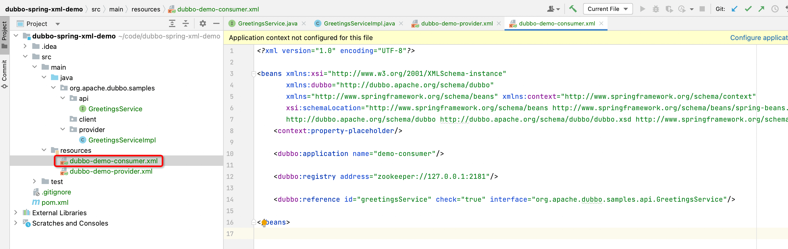Viewport: 788px width, 249px height.
Task: Click src in the breadcrumb path
Action: coord(96,9)
